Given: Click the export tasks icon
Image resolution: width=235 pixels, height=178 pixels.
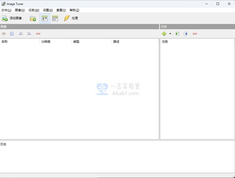Looking at the screenshot, I should pyautogui.click(x=186, y=33).
